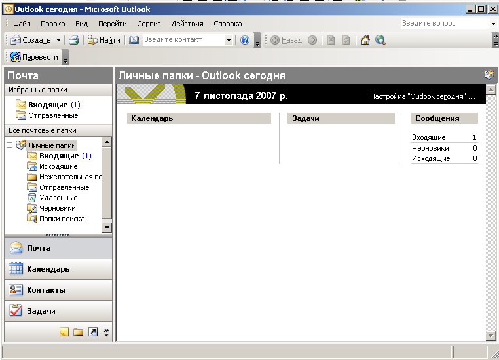The height and width of the screenshot is (360, 499).
Task: Click the Сообщения section header
Action: (445, 118)
